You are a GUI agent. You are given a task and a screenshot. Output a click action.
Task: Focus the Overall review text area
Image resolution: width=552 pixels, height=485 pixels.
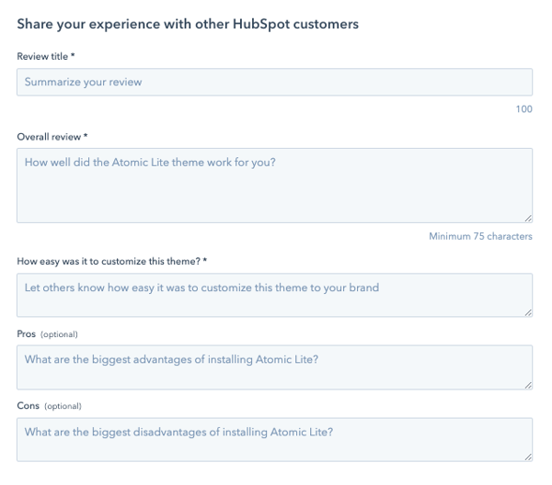click(x=274, y=185)
